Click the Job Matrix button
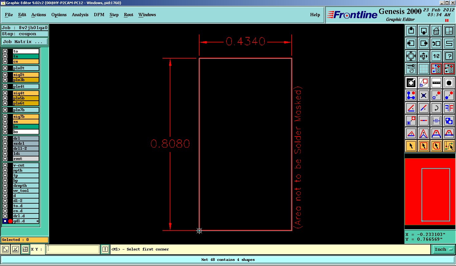456x266 pixels. [x=25, y=41]
